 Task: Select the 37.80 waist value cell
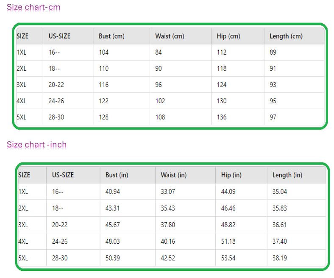pyautogui.click(x=168, y=225)
